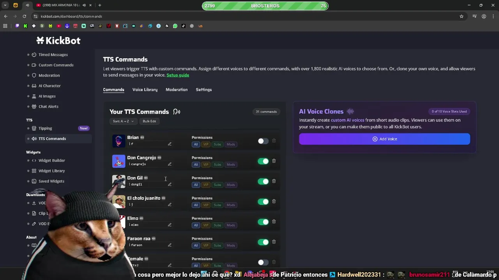Bookmark this page with the star icon
The height and width of the screenshot is (280, 499).
(x=462, y=16)
